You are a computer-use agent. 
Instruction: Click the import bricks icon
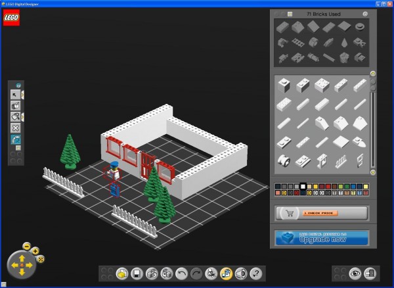[152, 274]
